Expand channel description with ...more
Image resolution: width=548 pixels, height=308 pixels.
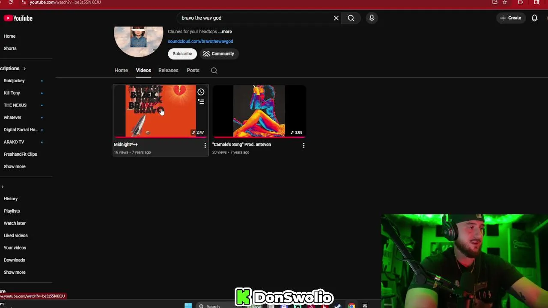[225, 32]
